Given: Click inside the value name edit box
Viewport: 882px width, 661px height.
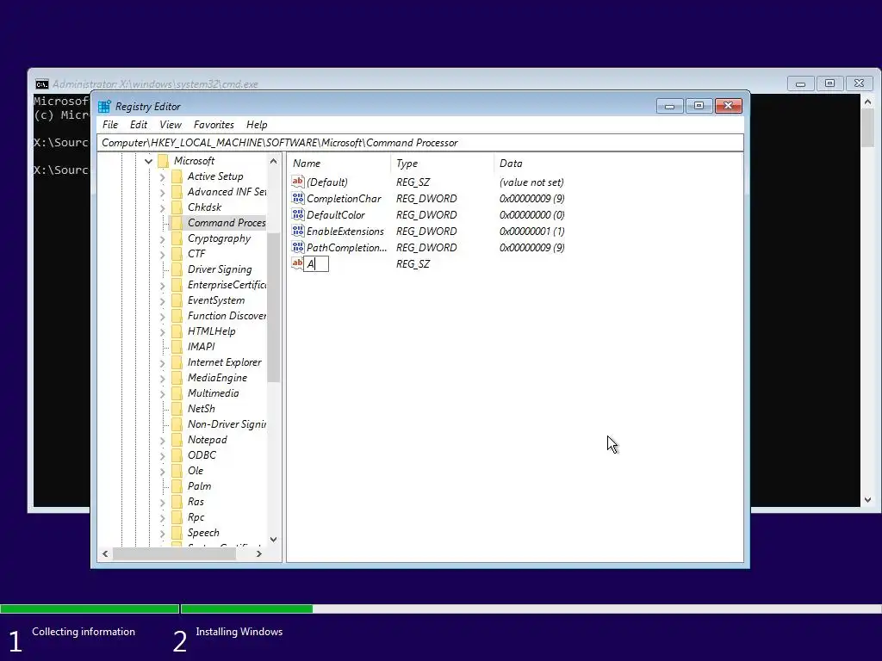Looking at the screenshot, I should [x=316, y=263].
